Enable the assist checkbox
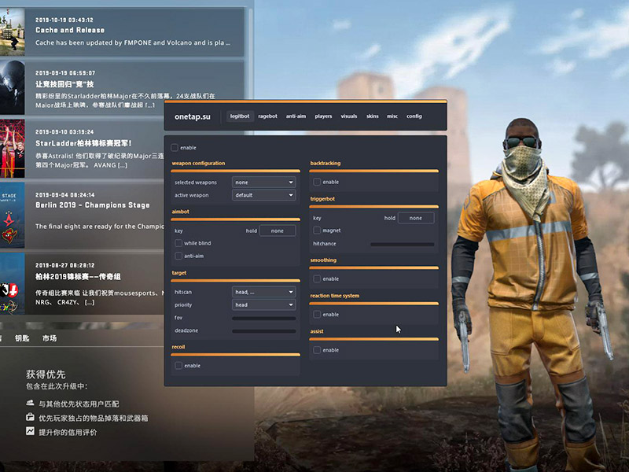 pos(317,350)
